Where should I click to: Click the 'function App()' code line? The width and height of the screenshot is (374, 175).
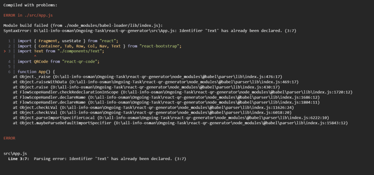(36, 72)
